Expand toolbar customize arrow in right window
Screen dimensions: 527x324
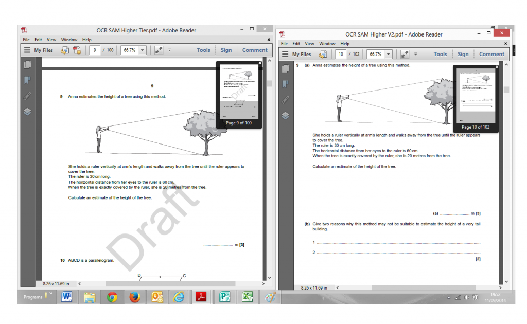click(x=417, y=54)
